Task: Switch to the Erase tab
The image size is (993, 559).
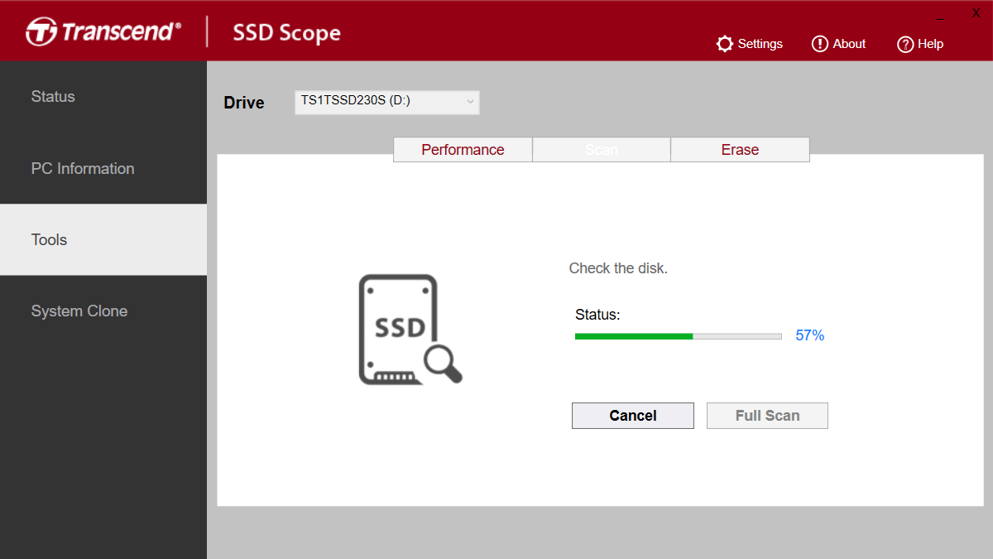Action: [x=740, y=150]
